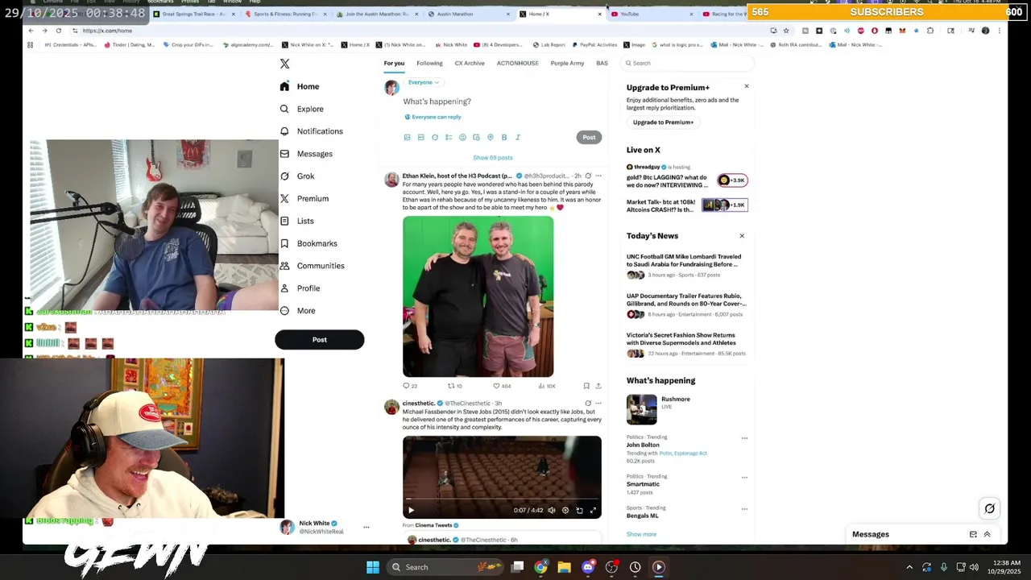
Task: Click the gray Post button in composer
Action: 589,138
